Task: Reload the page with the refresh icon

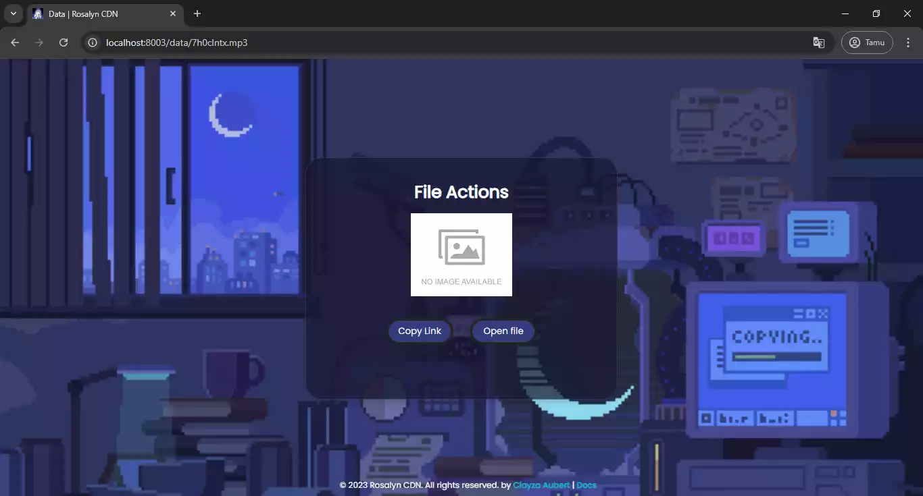Action: 64,43
